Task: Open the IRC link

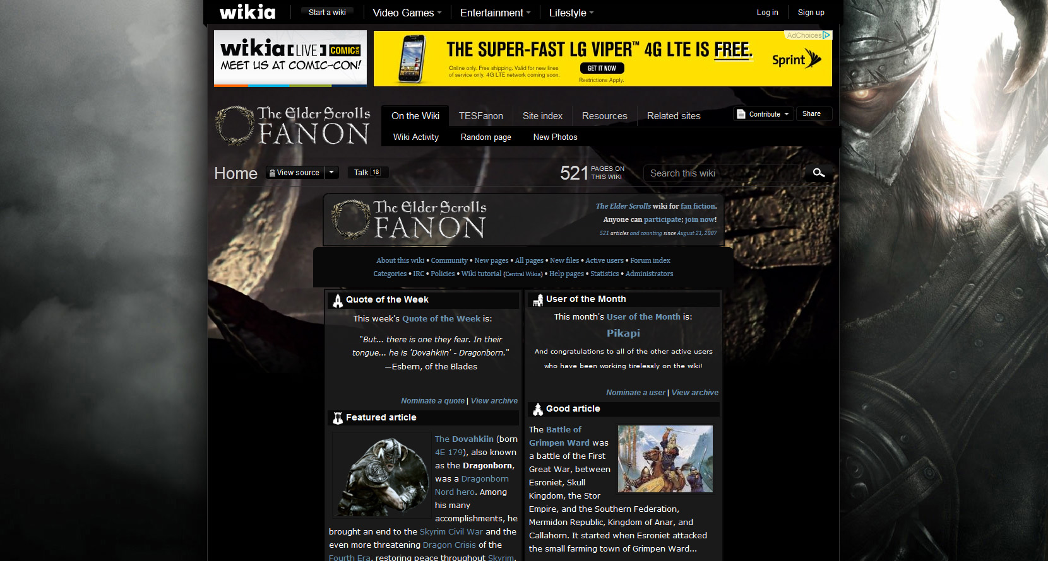Action: pyautogui.click(x=419, y=274)
